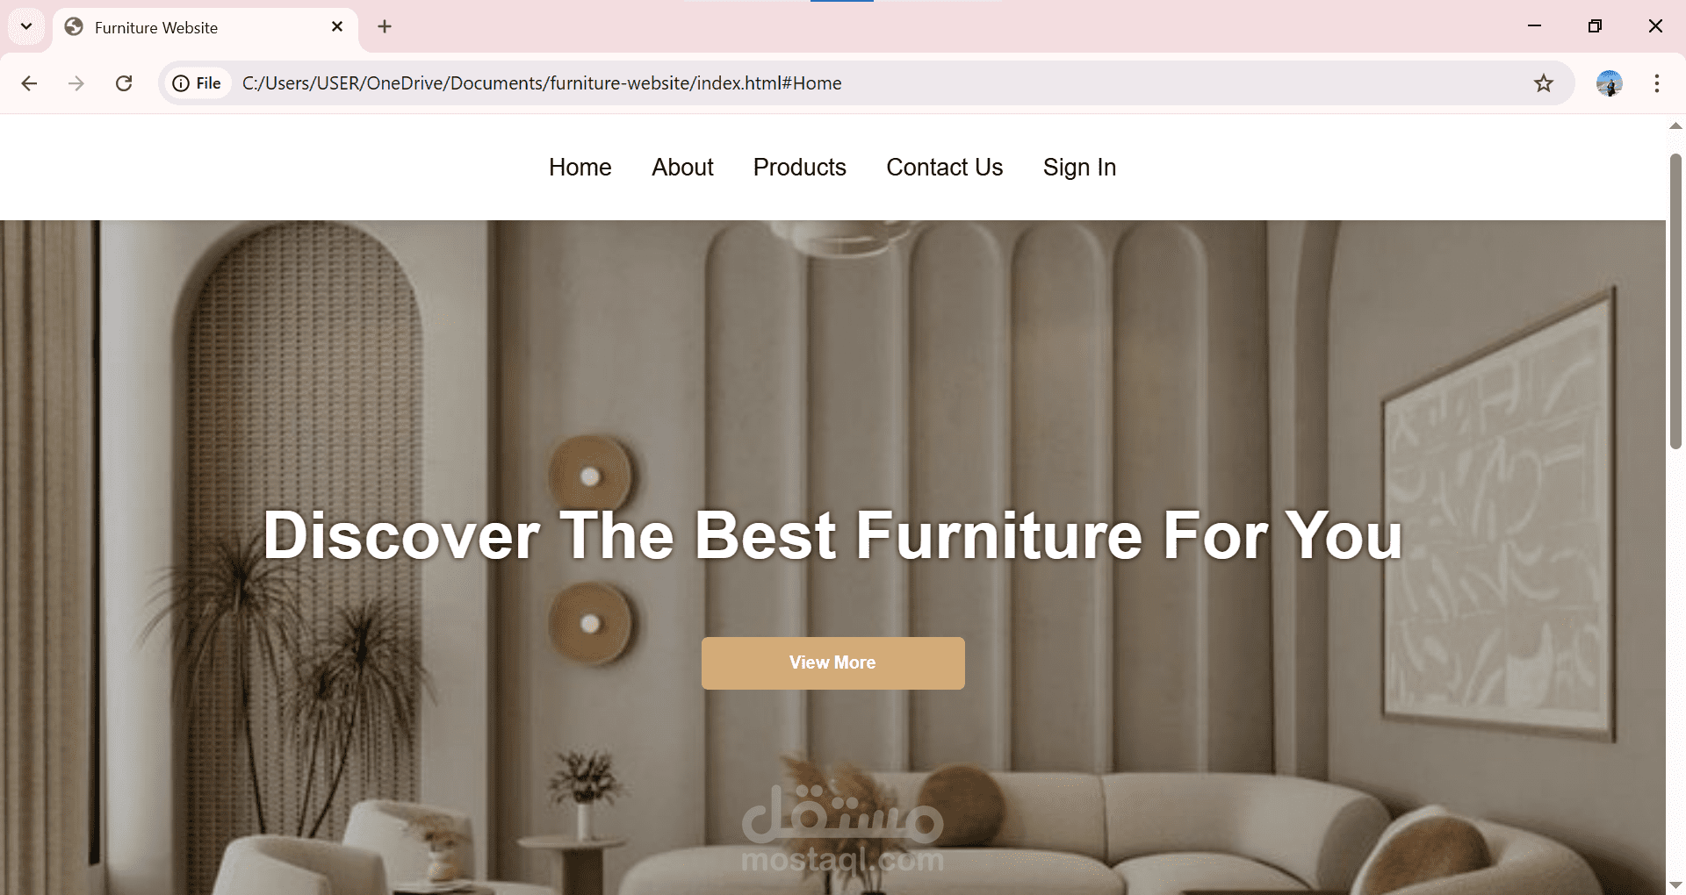Open the Chrome profile avatar
1686x895 pixels.
pyautogui.click(x=1609, y=83)
